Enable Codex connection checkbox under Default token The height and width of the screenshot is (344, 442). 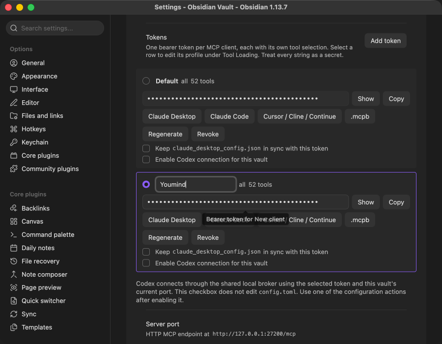(x=146, y=159)
